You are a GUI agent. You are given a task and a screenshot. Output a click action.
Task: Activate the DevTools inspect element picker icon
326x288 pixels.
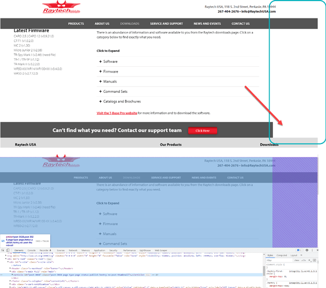tap(3, 251)
